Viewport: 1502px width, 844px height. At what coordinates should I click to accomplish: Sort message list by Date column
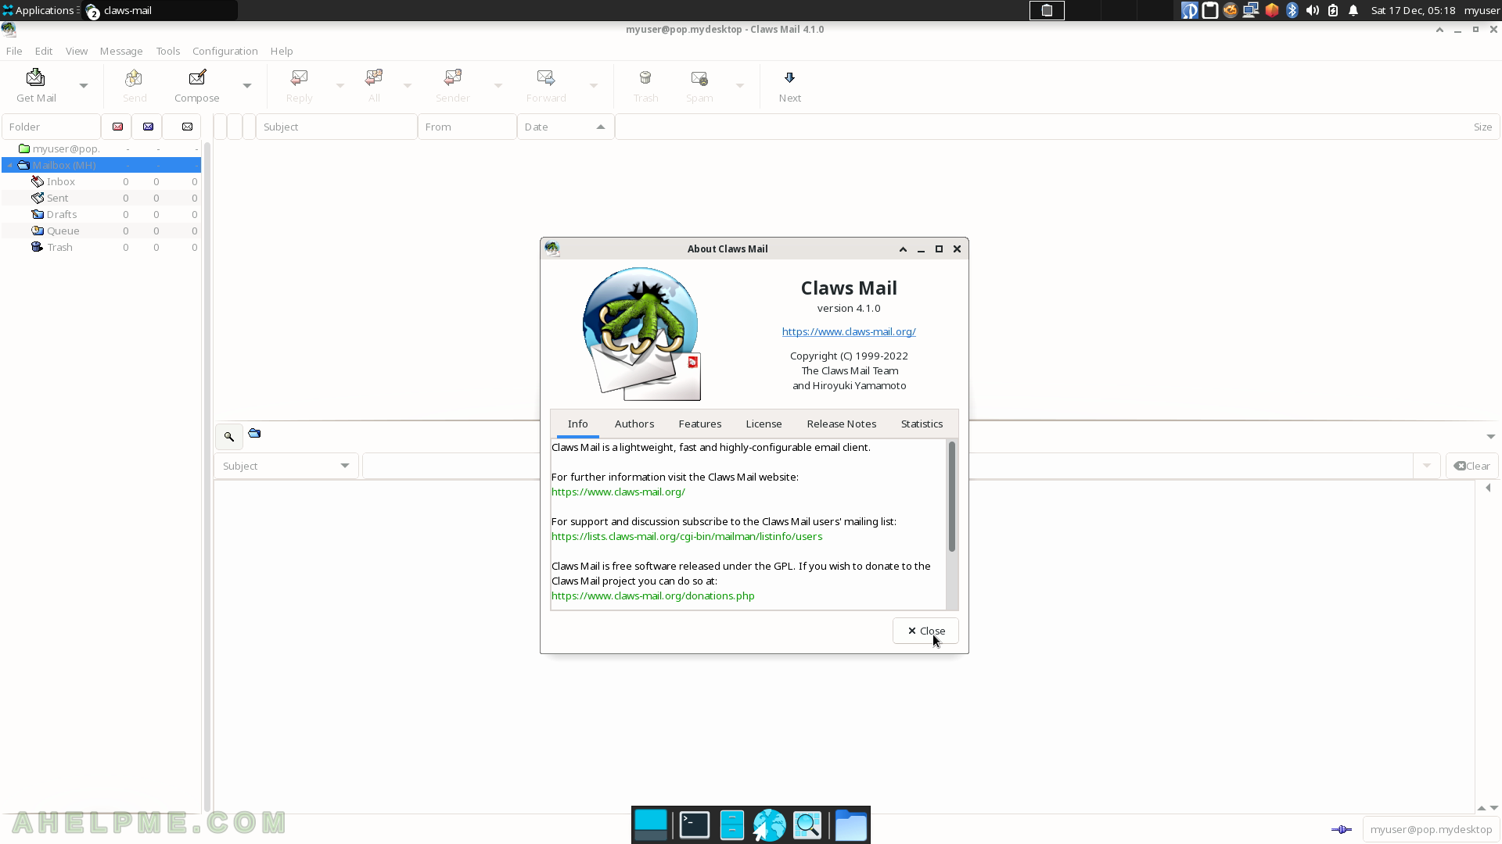[x=566, y=127]
